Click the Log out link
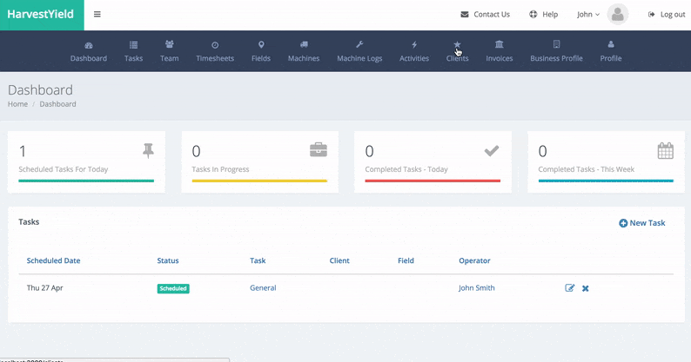 667,15
